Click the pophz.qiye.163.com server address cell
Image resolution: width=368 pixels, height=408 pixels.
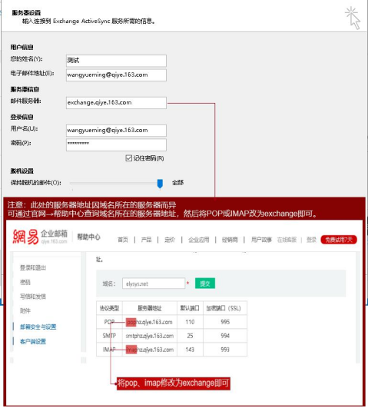click(x=150, y=322)
